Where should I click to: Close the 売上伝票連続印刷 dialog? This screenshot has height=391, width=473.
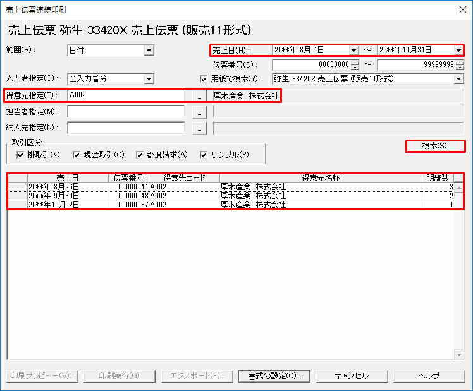coord(463,9)
